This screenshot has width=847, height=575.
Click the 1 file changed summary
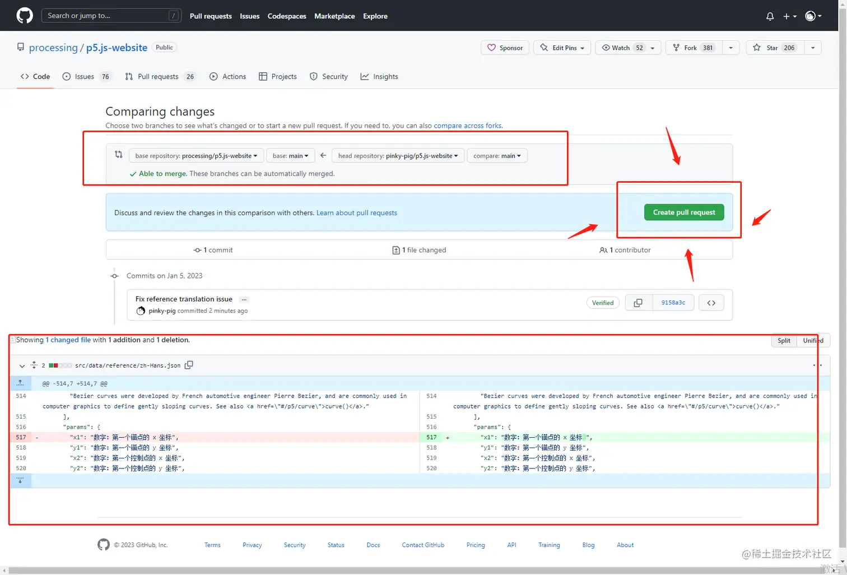pyautogui.click(x=420, y=250)
